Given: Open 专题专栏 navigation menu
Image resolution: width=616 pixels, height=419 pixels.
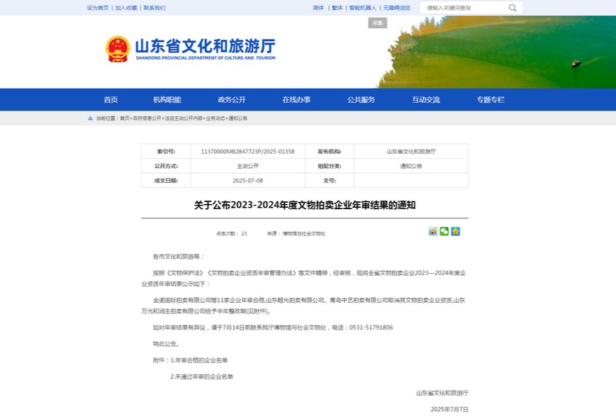Looking at the screenshot, I should [491, 100].
